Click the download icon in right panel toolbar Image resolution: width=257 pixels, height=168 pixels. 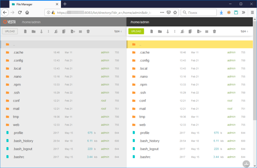(x=167, y=32)
